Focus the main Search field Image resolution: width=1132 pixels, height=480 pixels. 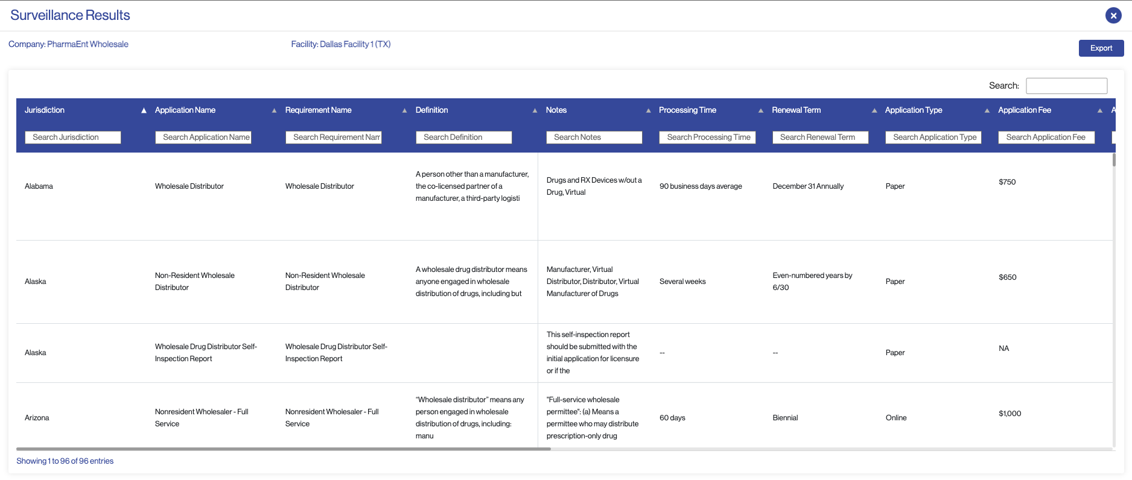coord(1066,86)
